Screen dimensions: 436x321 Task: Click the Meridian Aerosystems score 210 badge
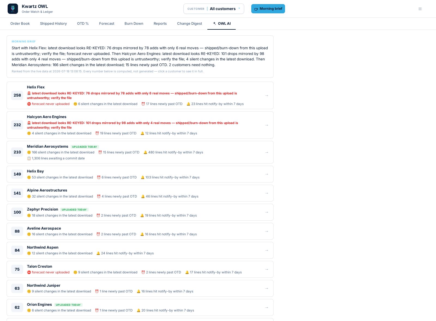click(17, 152)
